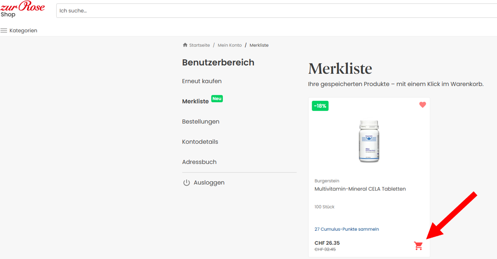Click the zur Rose Shop logo
497x259 pixels.
tap(22, 9)
